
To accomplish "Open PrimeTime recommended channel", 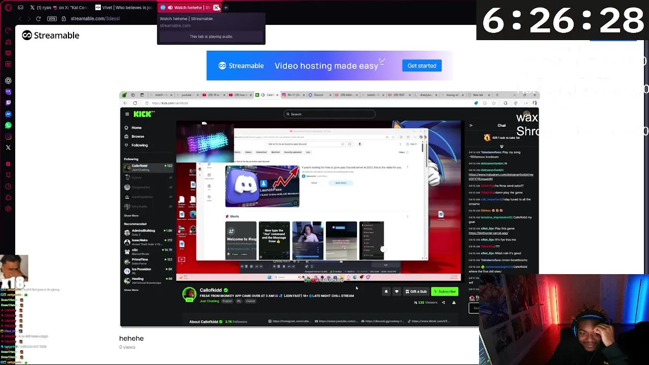I will [149, 261].
